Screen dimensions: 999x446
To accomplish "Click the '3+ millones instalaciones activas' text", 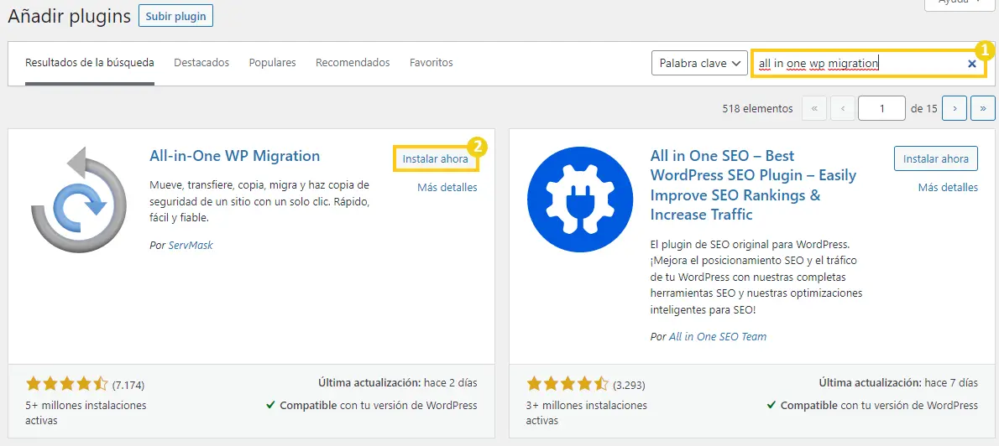I will 587,412.
